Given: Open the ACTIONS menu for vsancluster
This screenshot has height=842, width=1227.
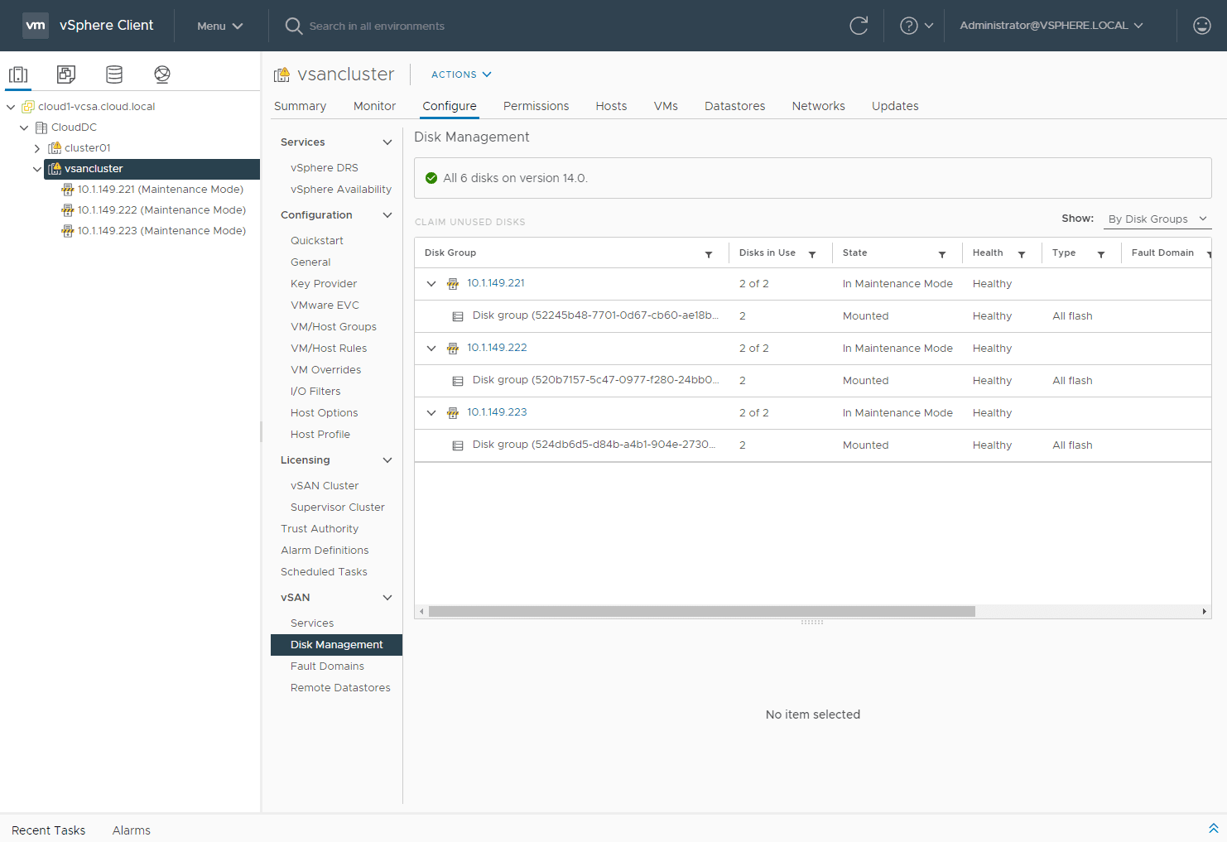Looking at the screenshot, I should point(460,75).
